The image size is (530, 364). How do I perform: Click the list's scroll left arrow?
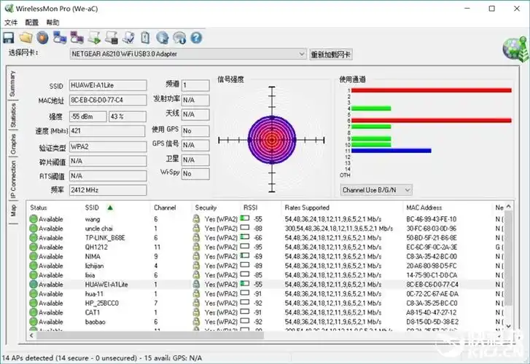(x=31, y=336)
